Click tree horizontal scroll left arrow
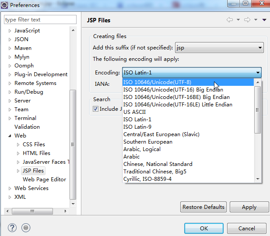This screenshot has width=270, height=236. [x=7, y=211]
